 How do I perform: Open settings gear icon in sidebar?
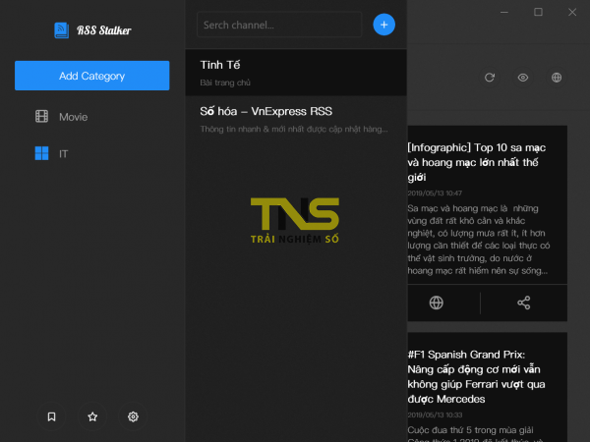coord(133,416)
